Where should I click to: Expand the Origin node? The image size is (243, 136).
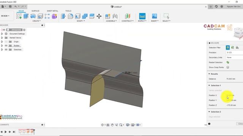pyautogui.click(x=2, y=42)
